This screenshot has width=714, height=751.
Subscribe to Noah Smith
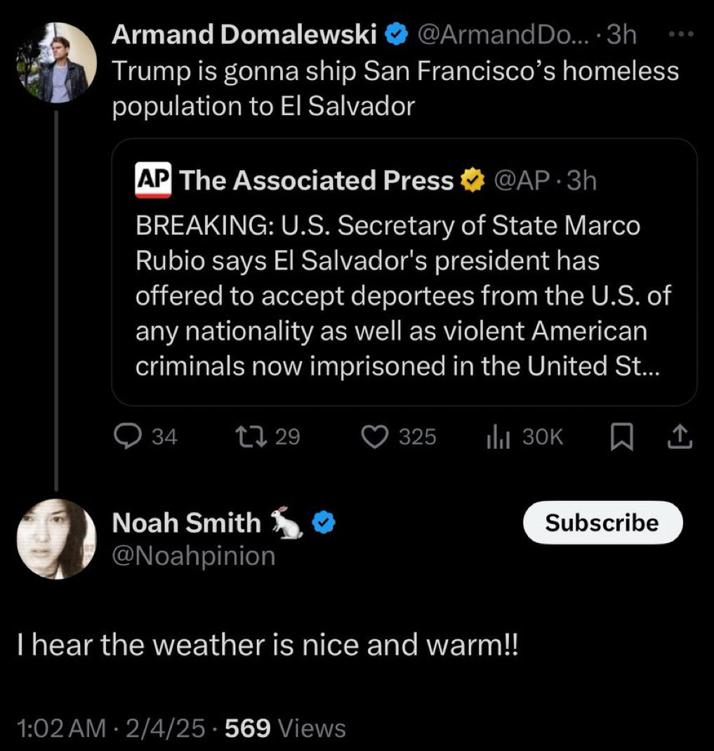pyautogui.click(x=602, y=523)
